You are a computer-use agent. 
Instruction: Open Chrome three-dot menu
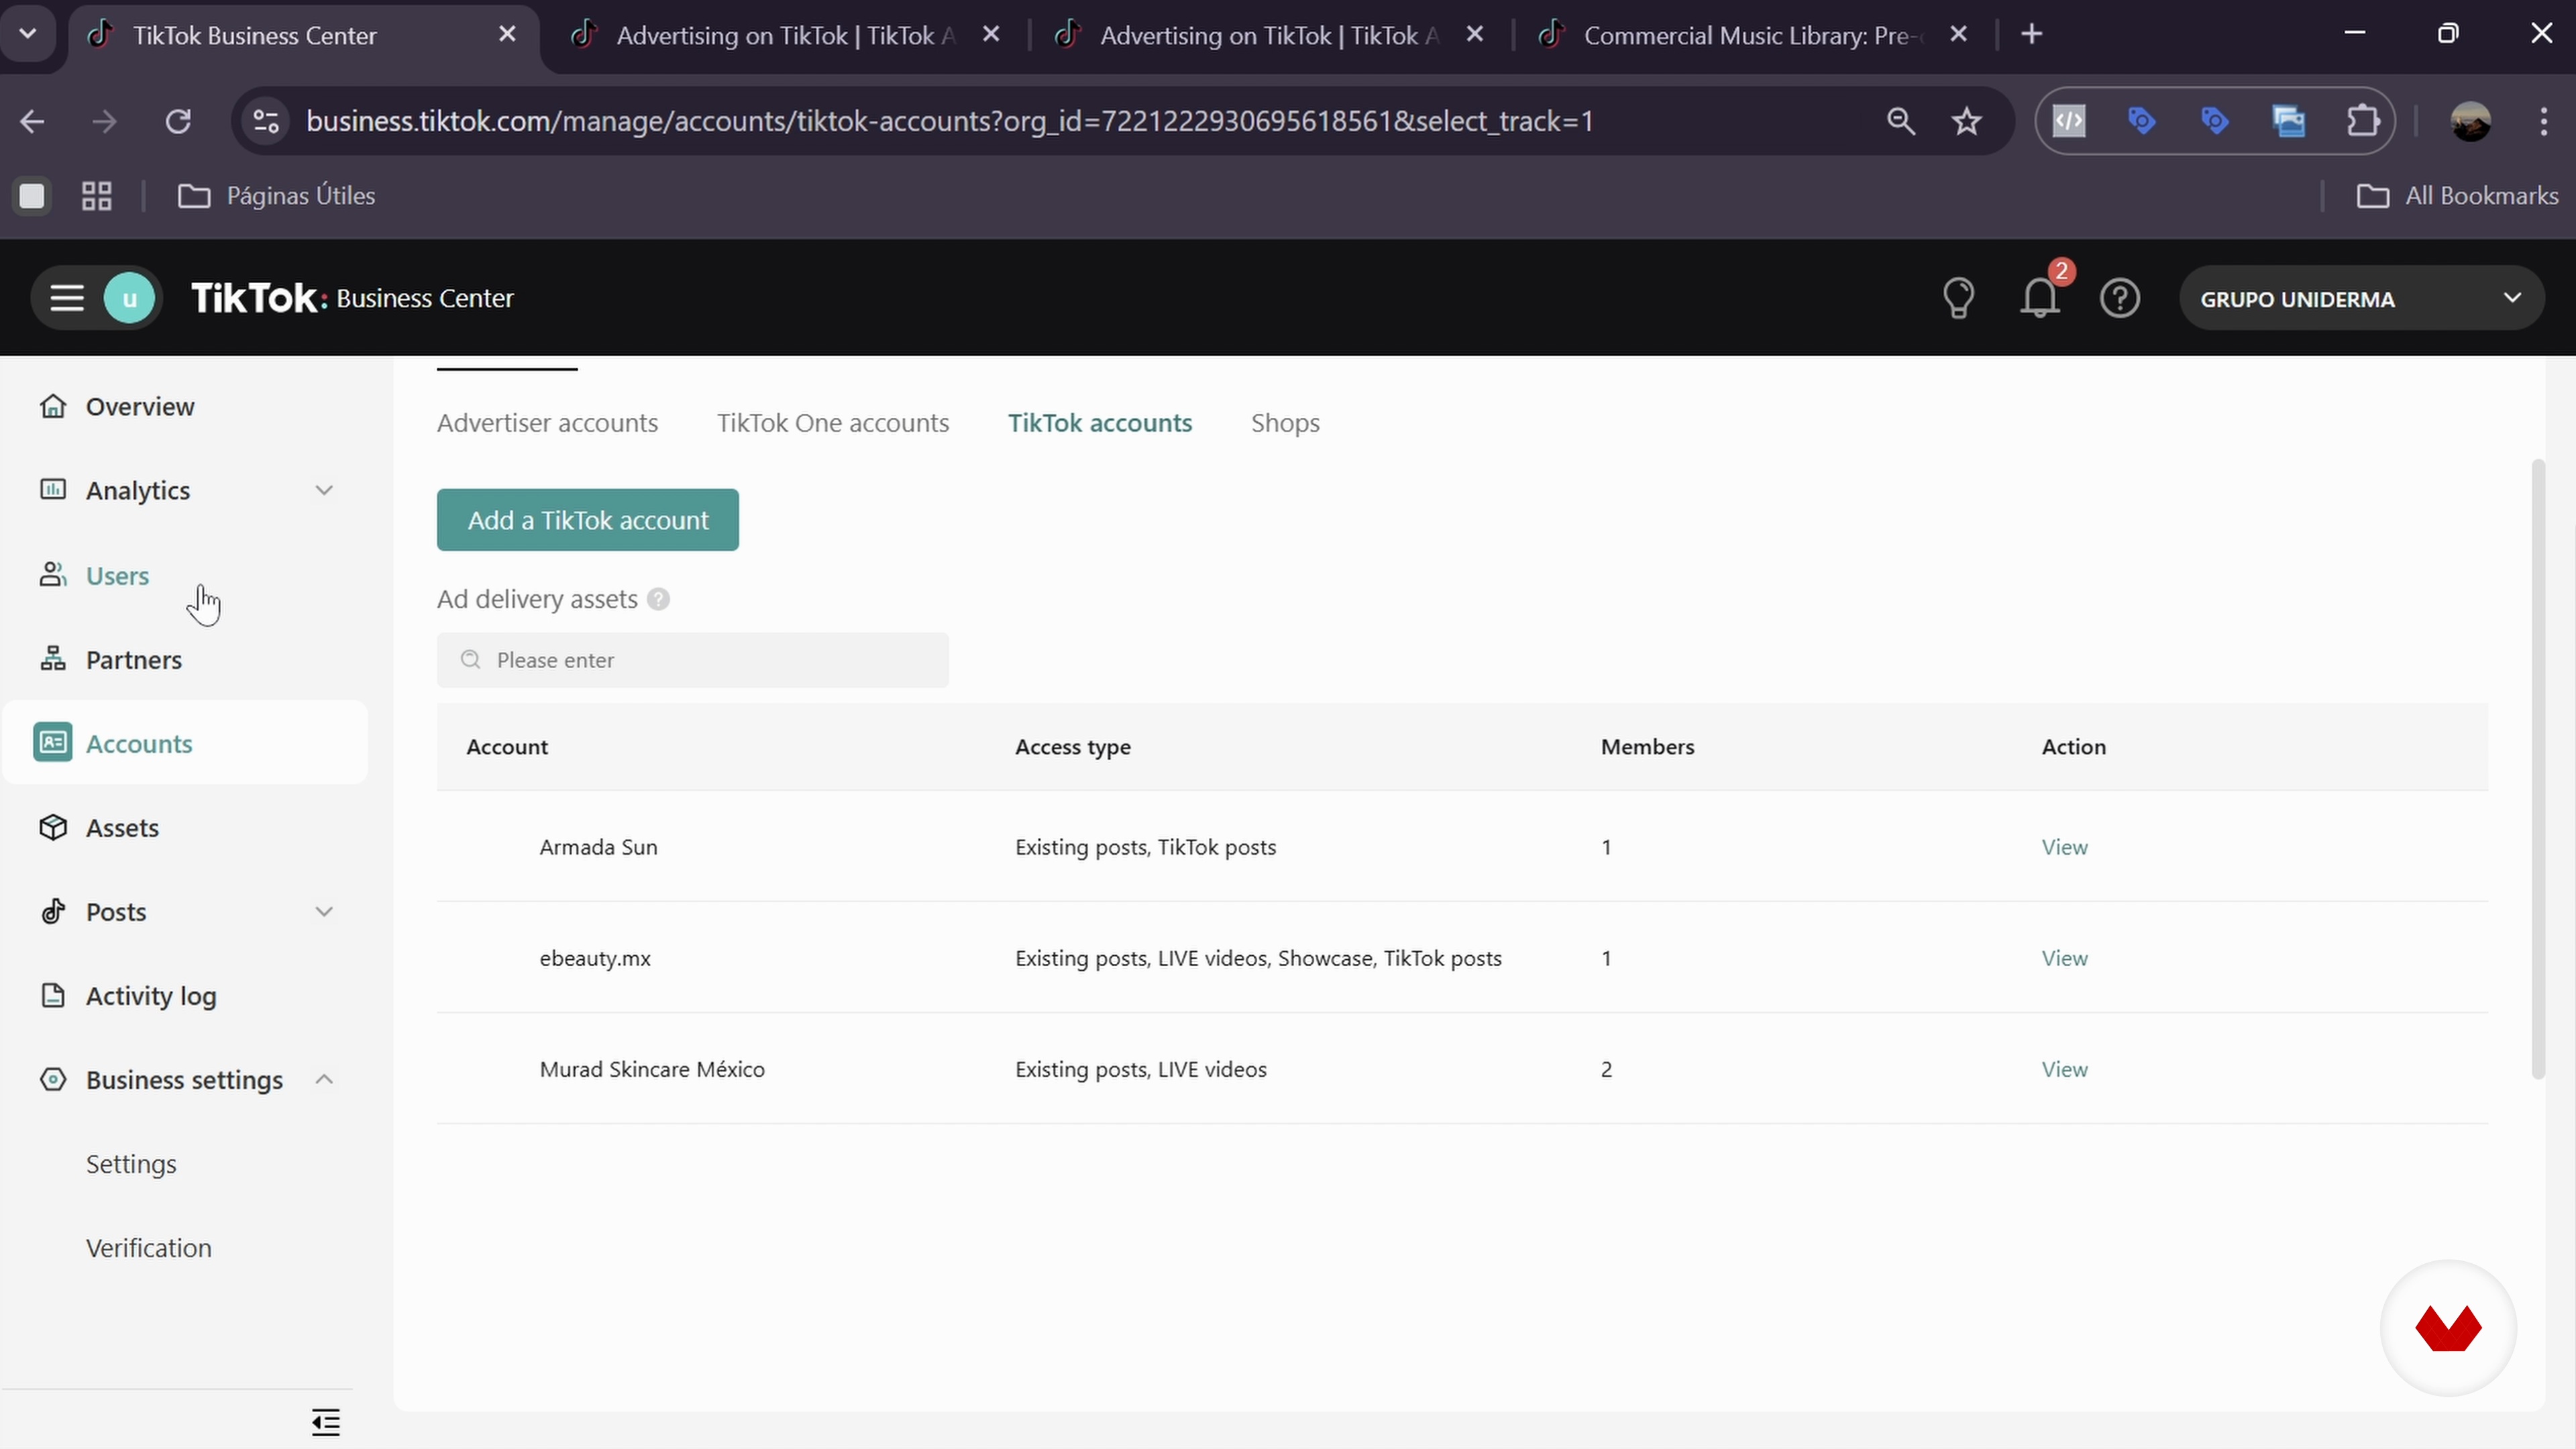coord(2544,122)
